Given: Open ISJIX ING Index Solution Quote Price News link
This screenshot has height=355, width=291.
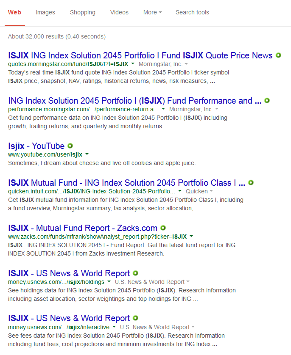Looking at the screenshot, I should coord(140,55).
